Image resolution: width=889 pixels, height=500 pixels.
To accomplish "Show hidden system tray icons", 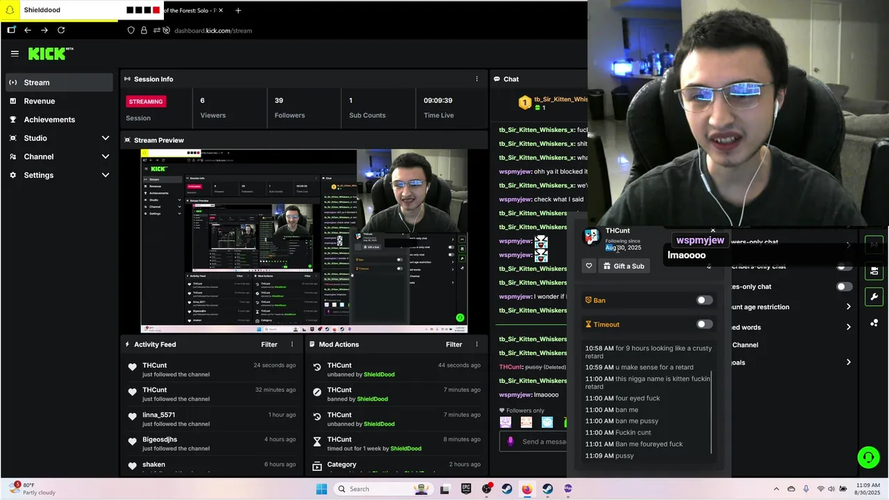I will (x=776, y=489).
